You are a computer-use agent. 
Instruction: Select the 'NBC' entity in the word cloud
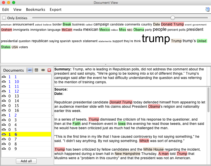click(130, 30)
